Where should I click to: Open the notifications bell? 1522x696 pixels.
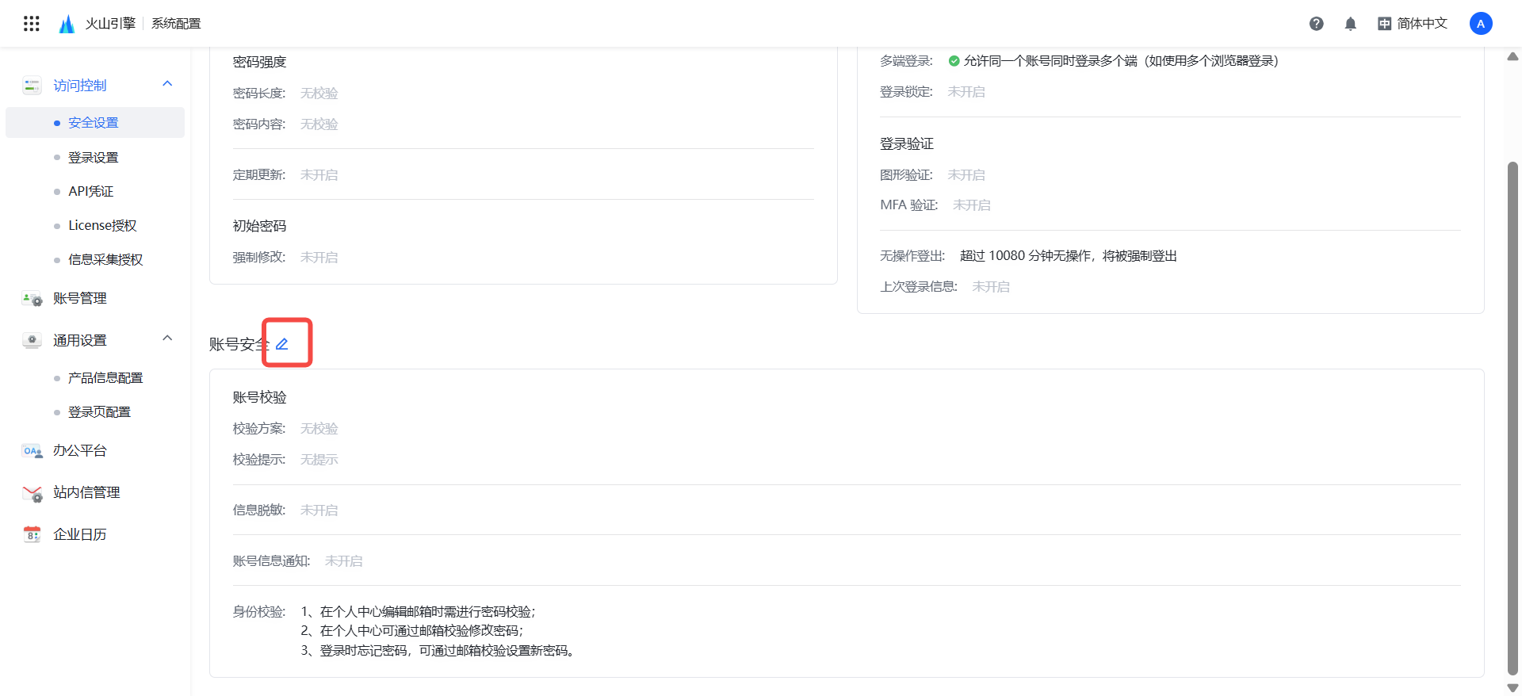point(1351,24)
